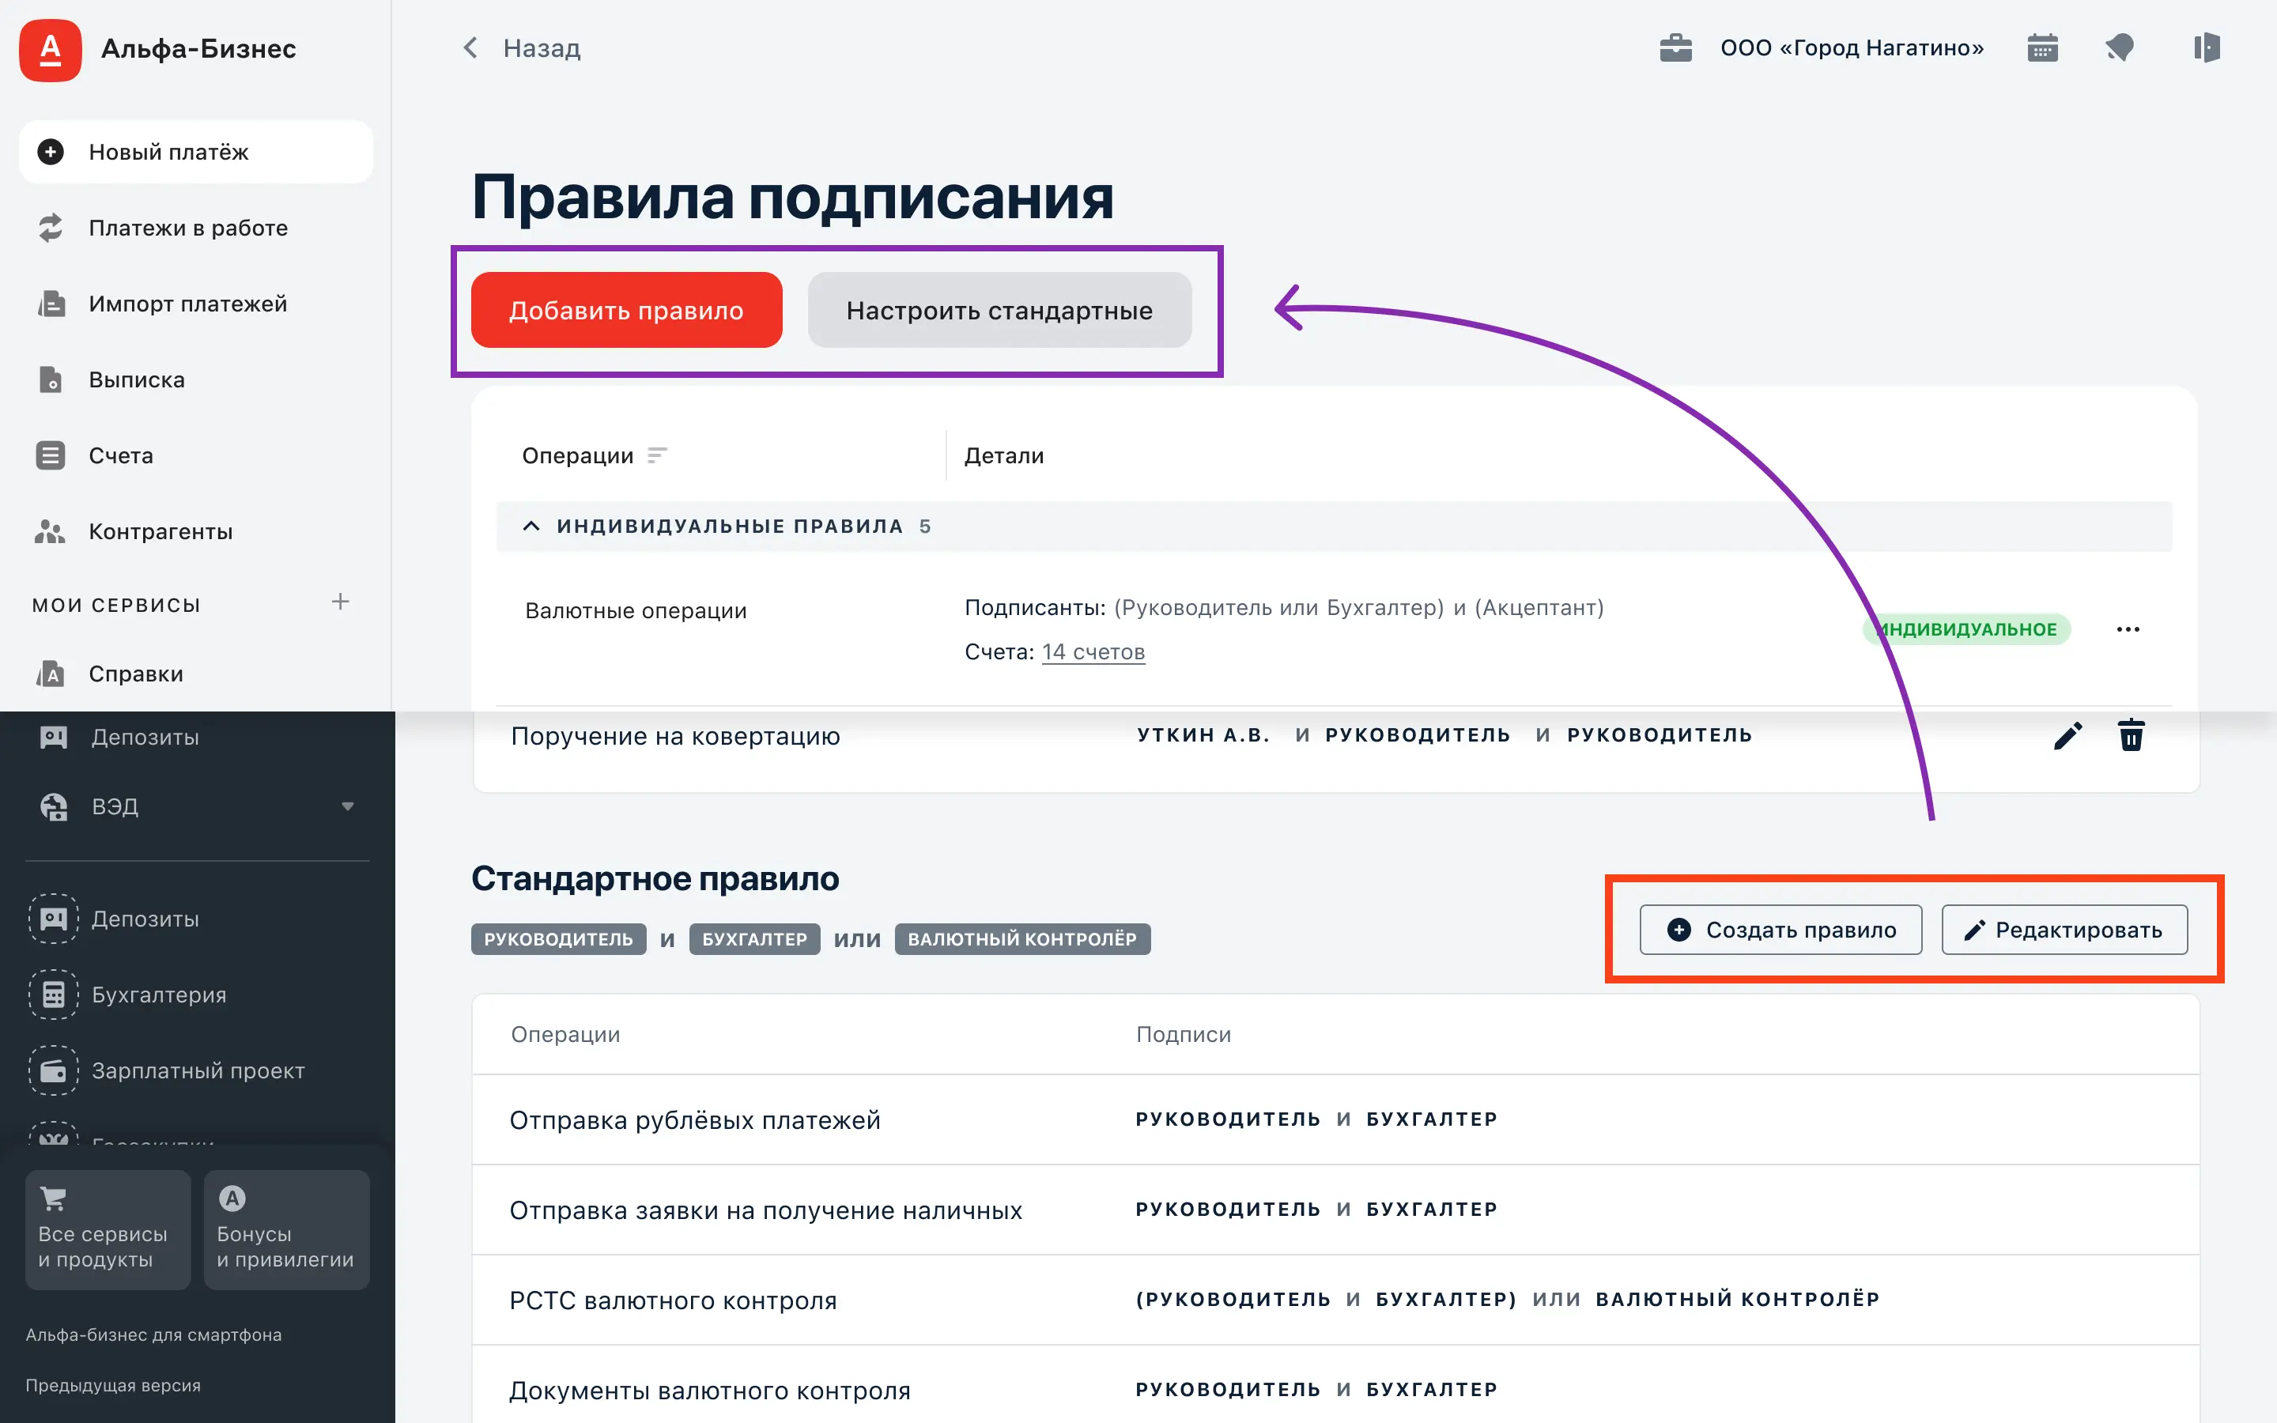Click the sort icon next to Операции

(x=657, y=455)
